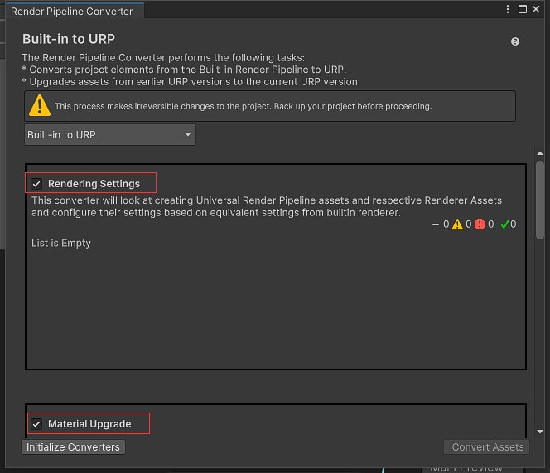
Task: Click the Material Upgrade label text
Action: (89, 424)
